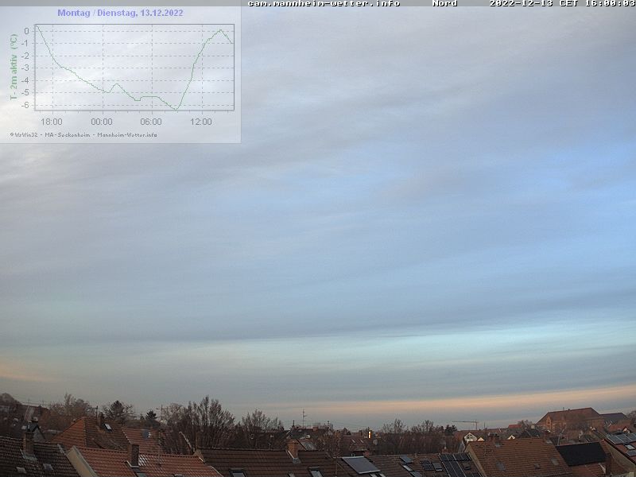Viewport: 636px width, 477px height.
Task: Click the 'T- 2m aktiv (°C)' axis label
Action: (x=14, y=67)
